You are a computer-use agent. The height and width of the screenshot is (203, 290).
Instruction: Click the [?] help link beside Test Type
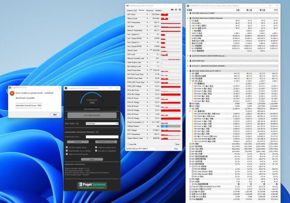tap(77, 123)
